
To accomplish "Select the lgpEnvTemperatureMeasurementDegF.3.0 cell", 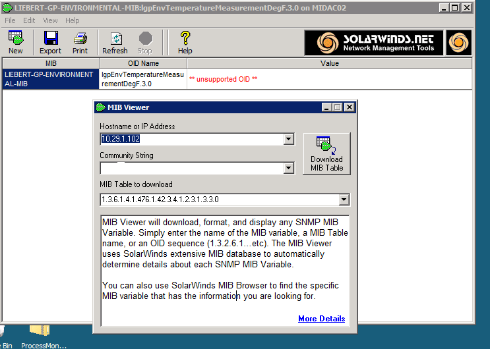I will tap(143, 79).
